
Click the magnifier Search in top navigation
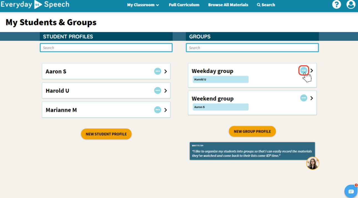pos(266,5)
